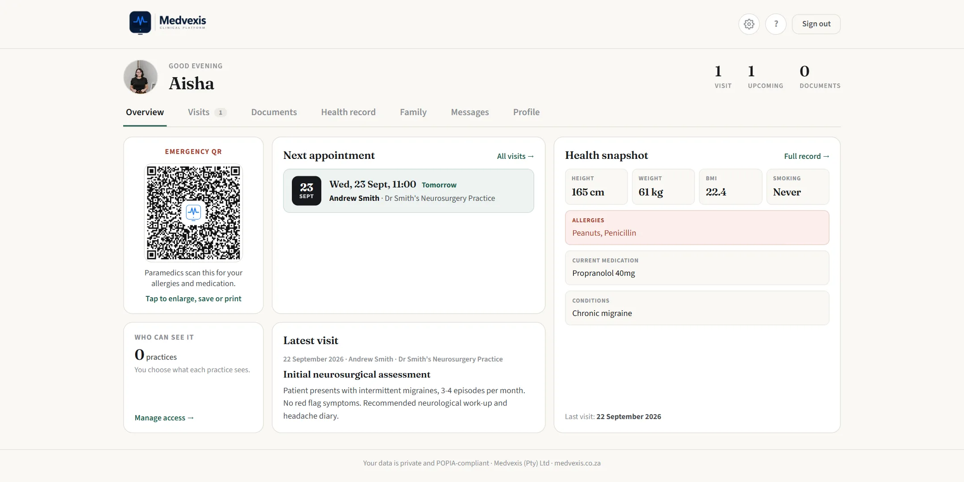Click the Who can see it label
The image size is (964, 482).
click(164, 337)
